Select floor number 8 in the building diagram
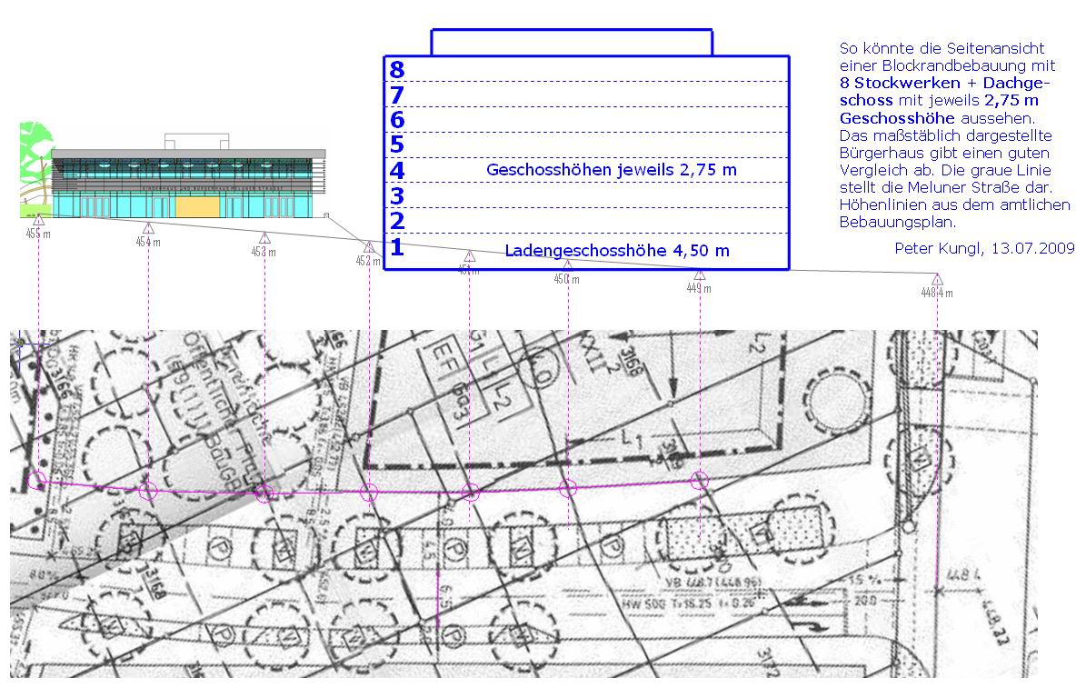Viewport: 1086px width, 688px height. pyautogui.click(x=396, y=70)
